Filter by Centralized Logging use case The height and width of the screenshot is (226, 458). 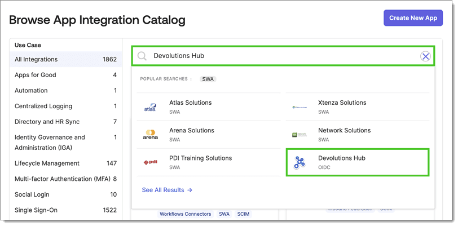click(66, 106)
